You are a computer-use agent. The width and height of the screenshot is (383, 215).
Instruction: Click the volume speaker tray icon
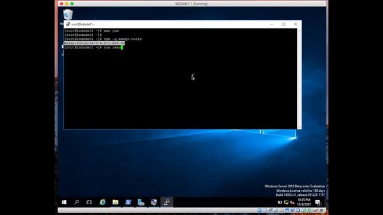click(292, 202)
